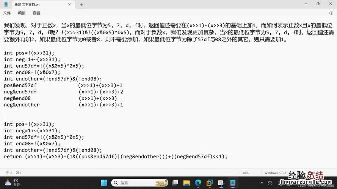Add a new tab with plus button
337x189 pixels.
[x=82, y=5]
